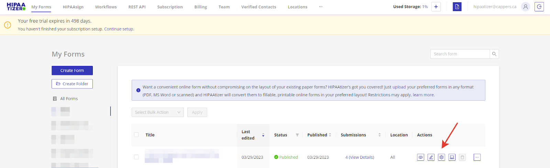550x168 pixels.
Task: Open the Workflows menu item
Action: point(106,7)
